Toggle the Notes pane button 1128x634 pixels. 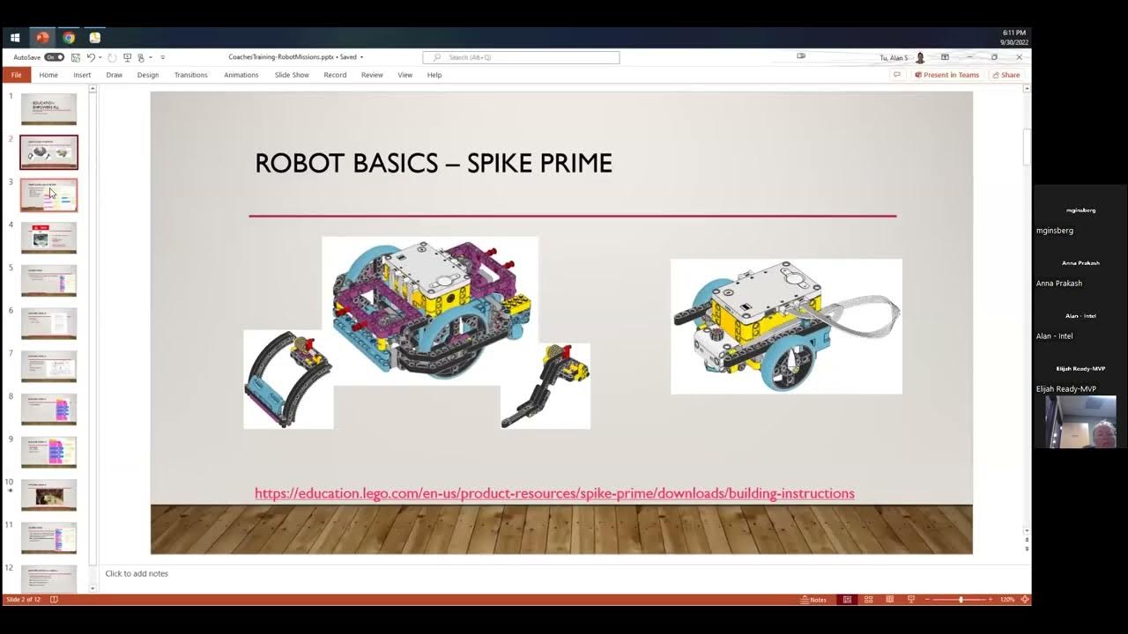[x=813, y=600]
